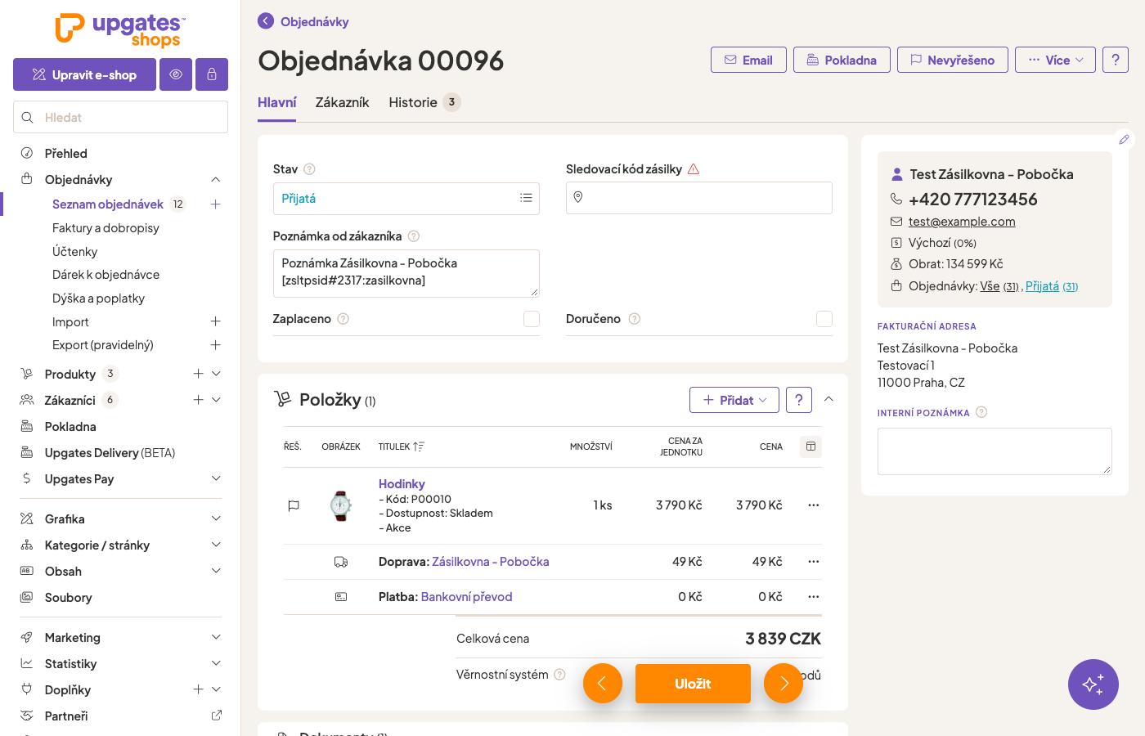Click the Sledovací kód zásilky input
The height and width of the screenshot is (736, 1145).
click(x=699, y=198)
